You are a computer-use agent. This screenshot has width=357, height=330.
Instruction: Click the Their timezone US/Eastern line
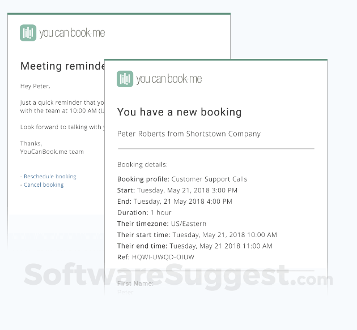(161, 224)
